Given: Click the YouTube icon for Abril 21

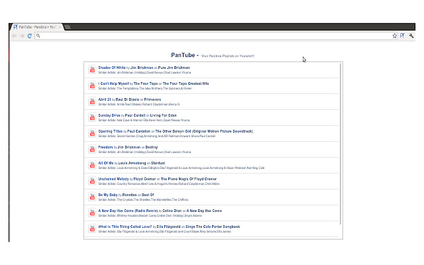Looking at the screenshot, I should [x=92, y=101].
